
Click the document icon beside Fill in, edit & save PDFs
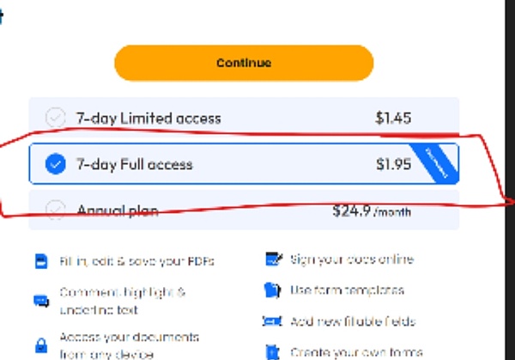(41, 261)
